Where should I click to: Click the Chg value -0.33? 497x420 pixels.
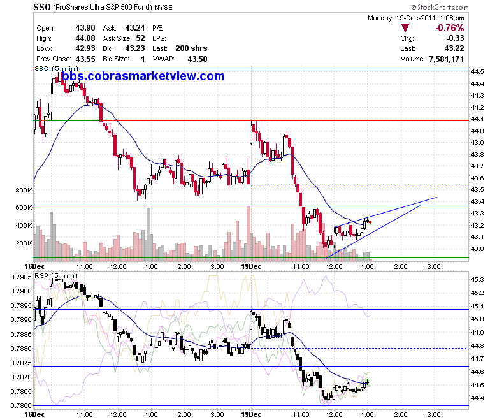(x=455, y=38)
